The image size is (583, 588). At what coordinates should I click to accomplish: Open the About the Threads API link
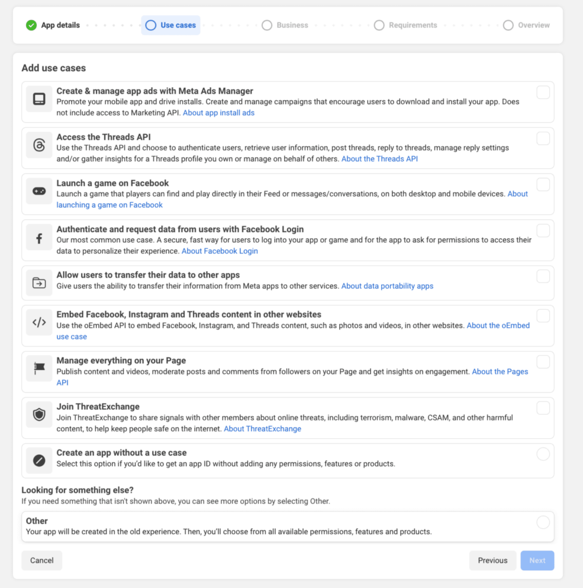(x=379, y=158)
